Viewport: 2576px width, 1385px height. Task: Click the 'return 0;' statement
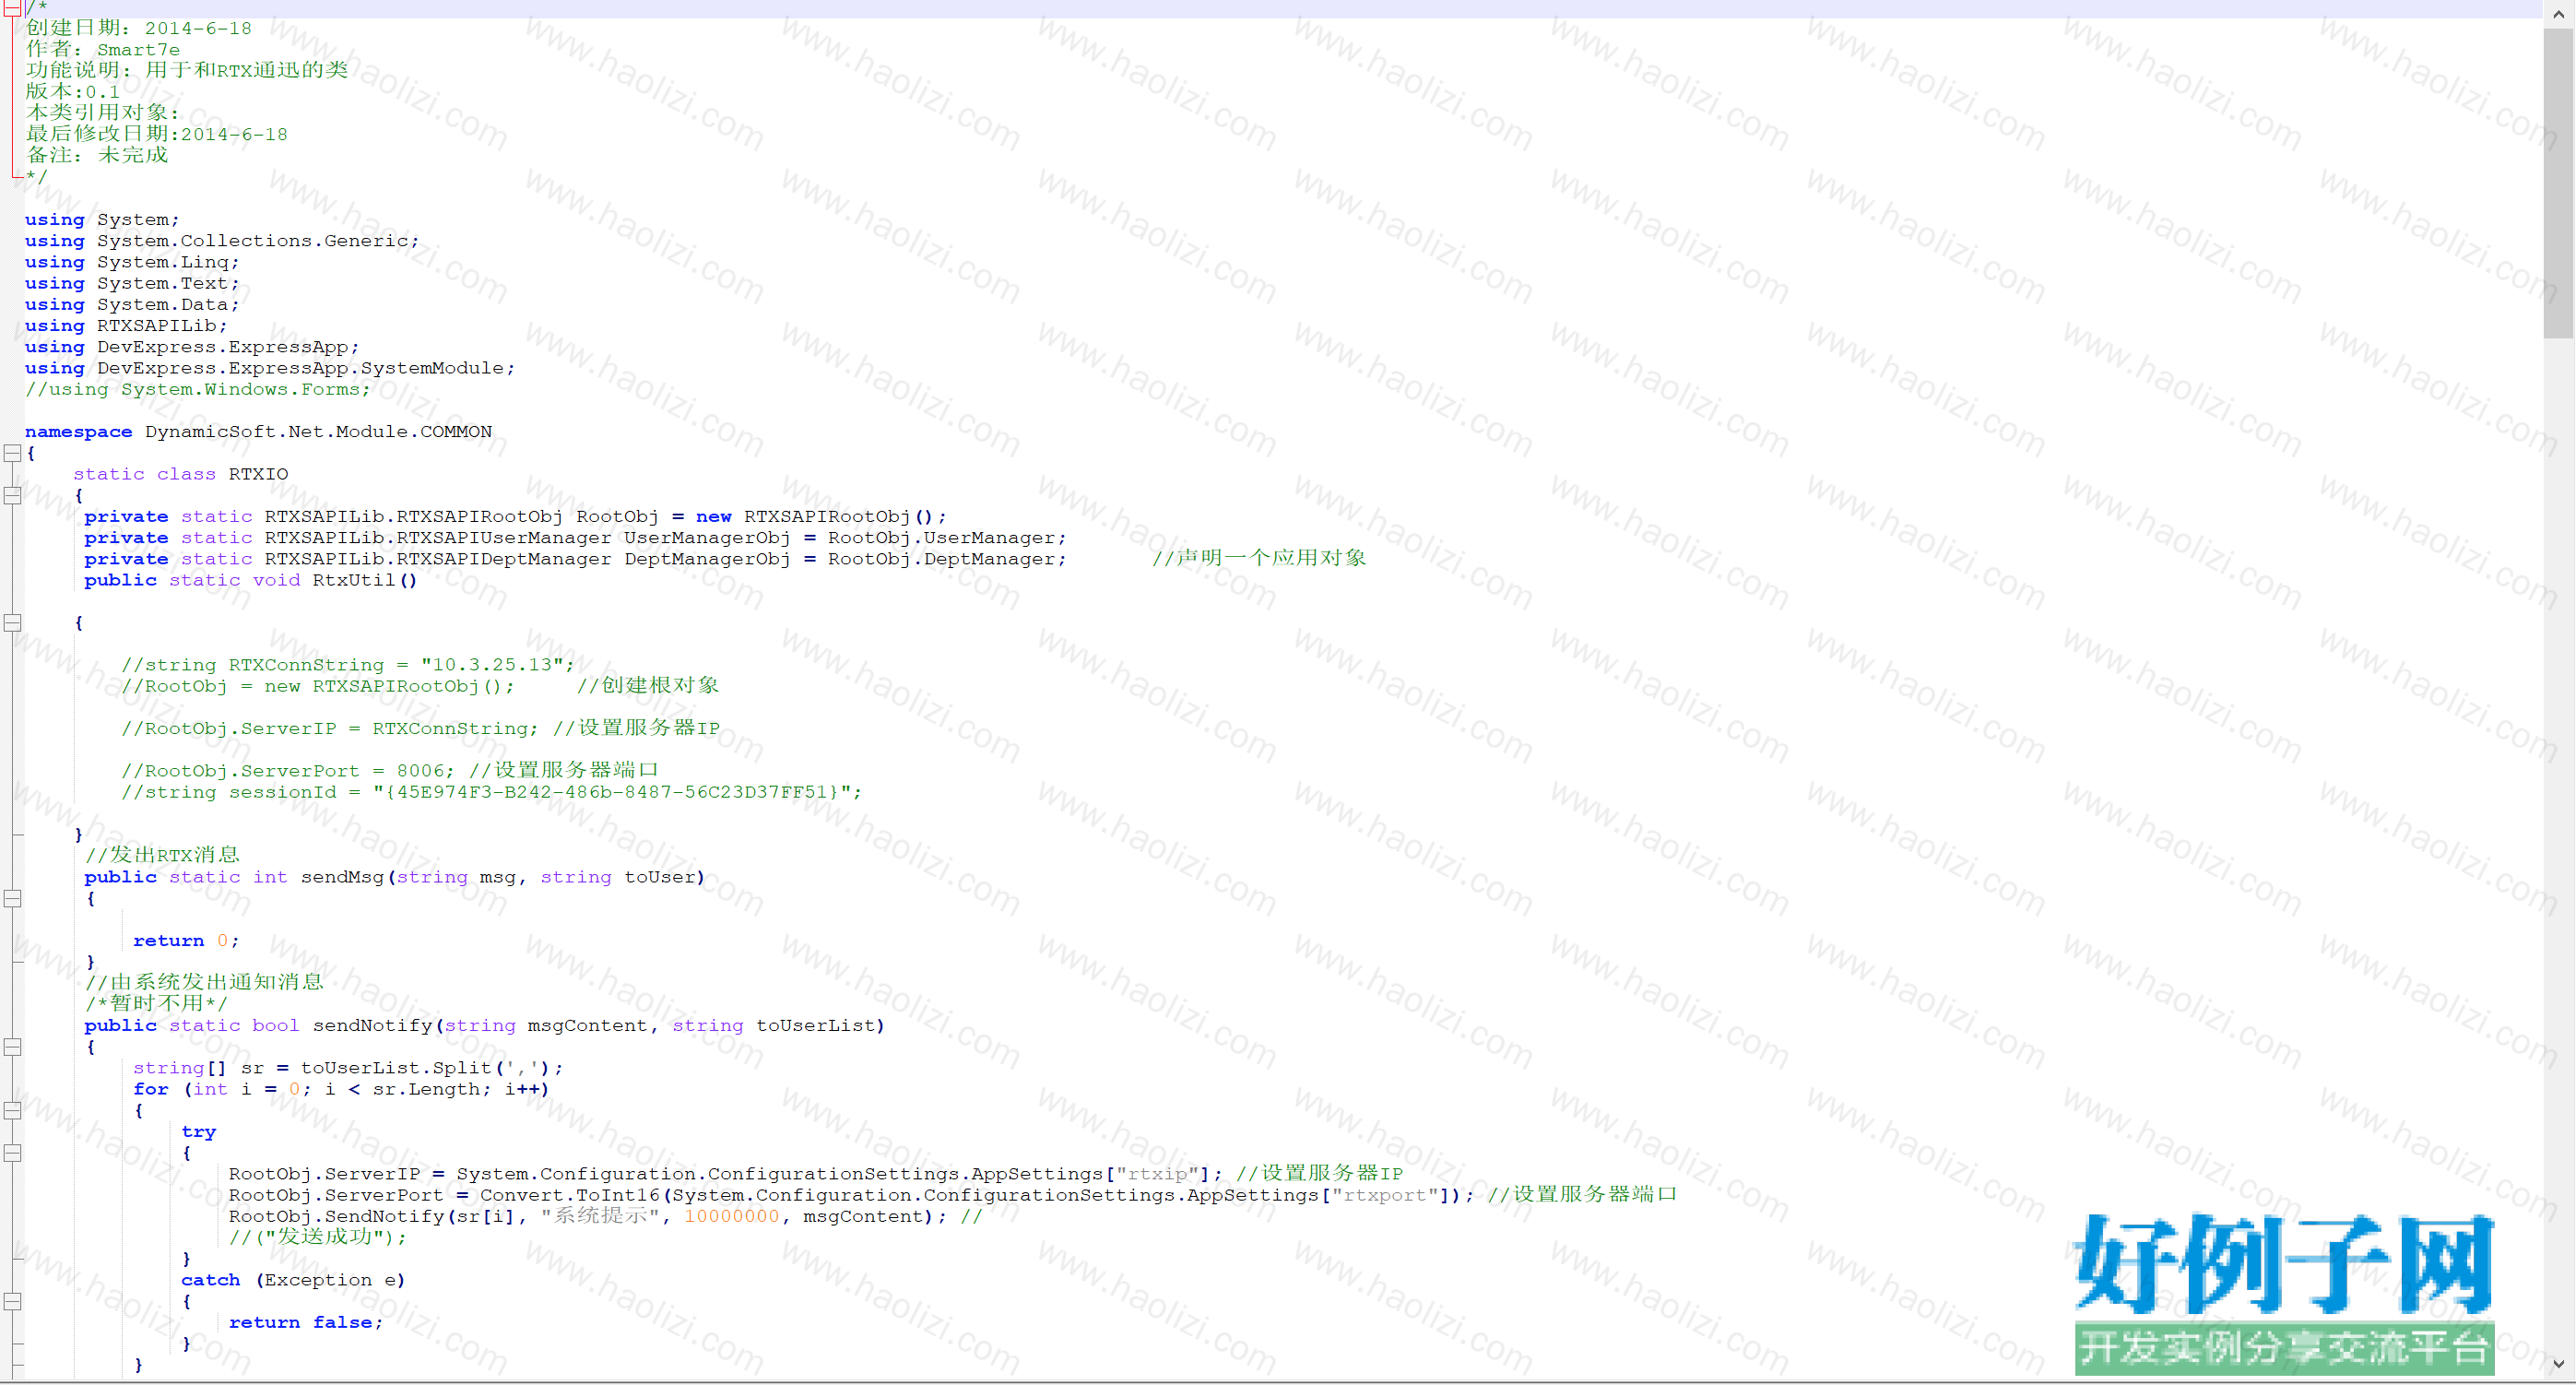186,941
